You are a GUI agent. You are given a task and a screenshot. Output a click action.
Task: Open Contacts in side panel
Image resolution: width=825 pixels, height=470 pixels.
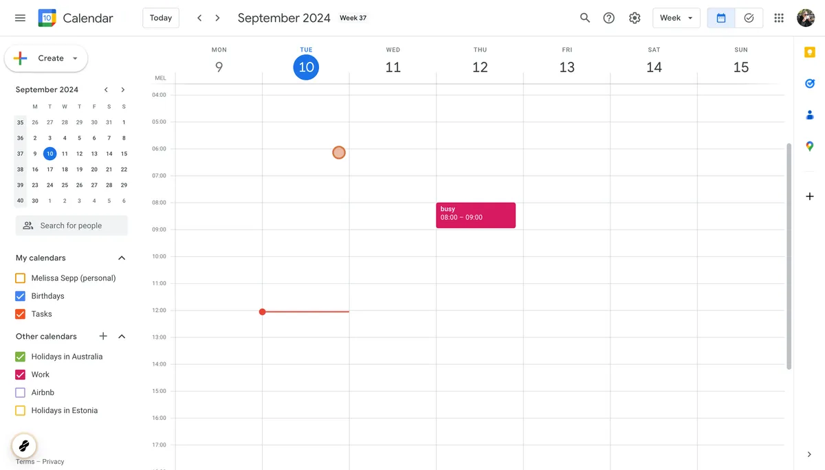point(810,115)
